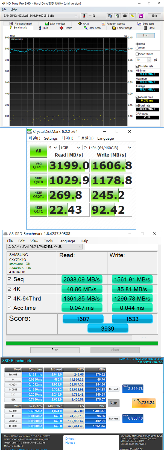Click the 4KiB Q8T8 test button
Image resolution: width=164 pixels, height=450 pixels.
[x=39, y=180]
